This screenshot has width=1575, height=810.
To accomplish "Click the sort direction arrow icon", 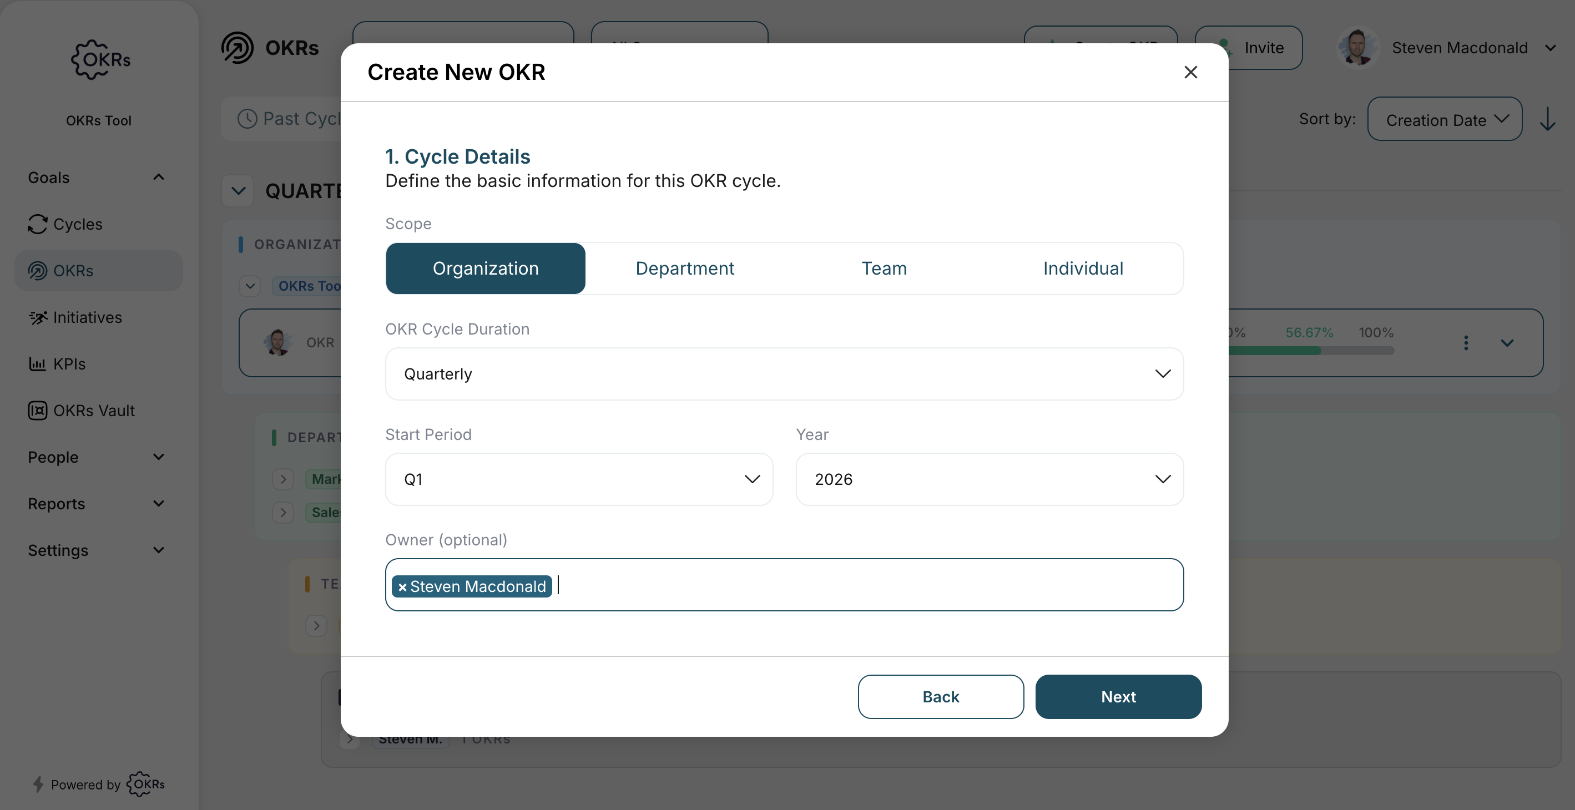I will (x=1548, y=119).
